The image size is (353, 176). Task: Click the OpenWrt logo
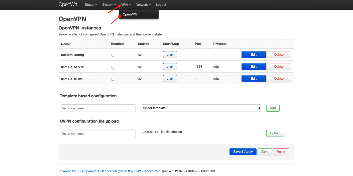68,4
